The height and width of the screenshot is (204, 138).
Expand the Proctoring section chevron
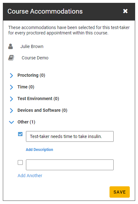click(x=11, y=75)
